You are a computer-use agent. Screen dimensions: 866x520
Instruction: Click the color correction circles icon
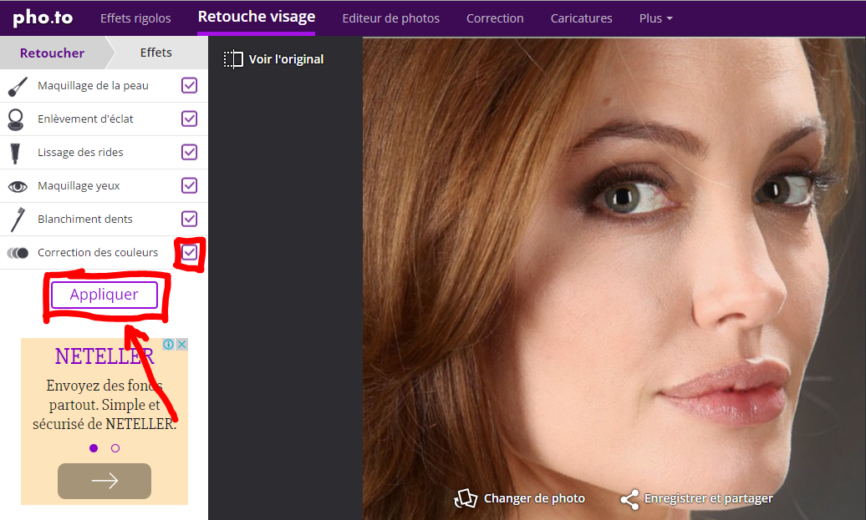[18, 253]
